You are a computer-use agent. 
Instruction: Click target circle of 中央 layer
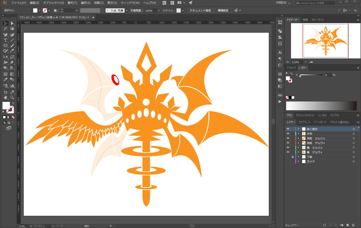[353, 134]
